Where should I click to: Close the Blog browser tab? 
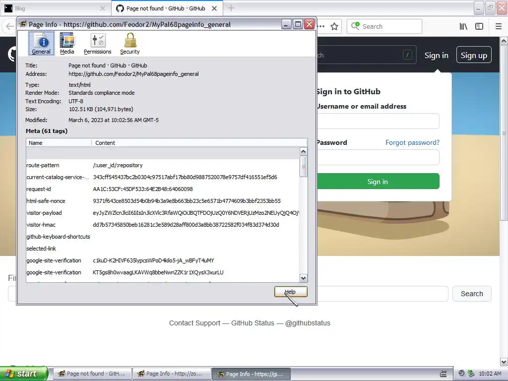(x=102, y=8)
